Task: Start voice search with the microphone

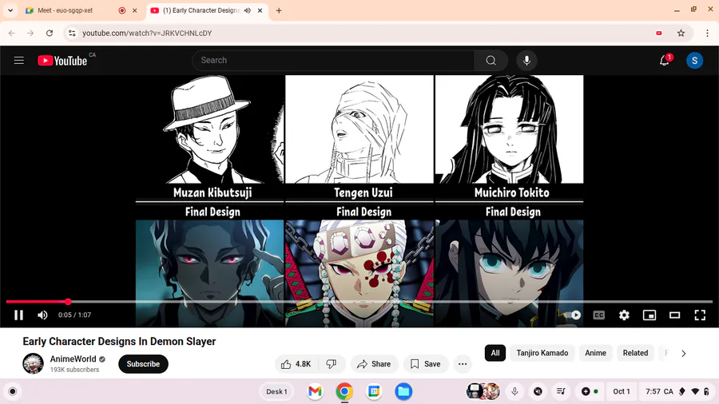Action: click(x=526, y=61)
